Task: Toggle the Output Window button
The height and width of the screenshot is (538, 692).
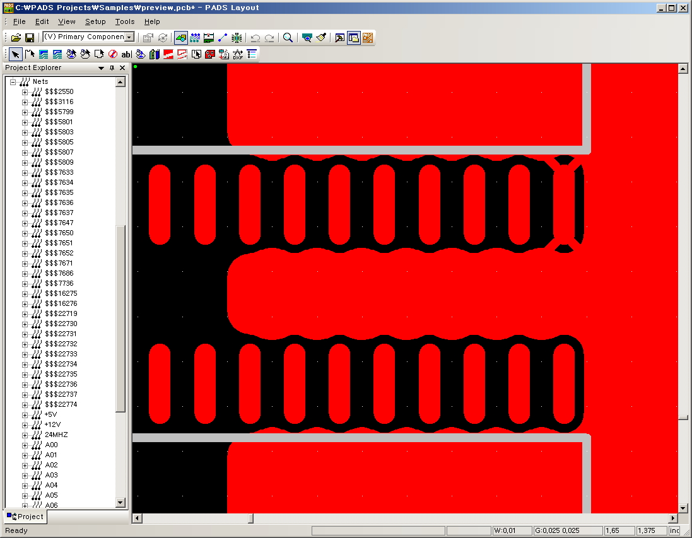Action: pos(339,38)
